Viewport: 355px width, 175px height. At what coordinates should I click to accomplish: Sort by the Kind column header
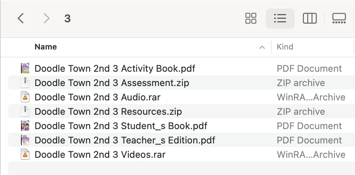pyautogui.click(x=285, y=47)
